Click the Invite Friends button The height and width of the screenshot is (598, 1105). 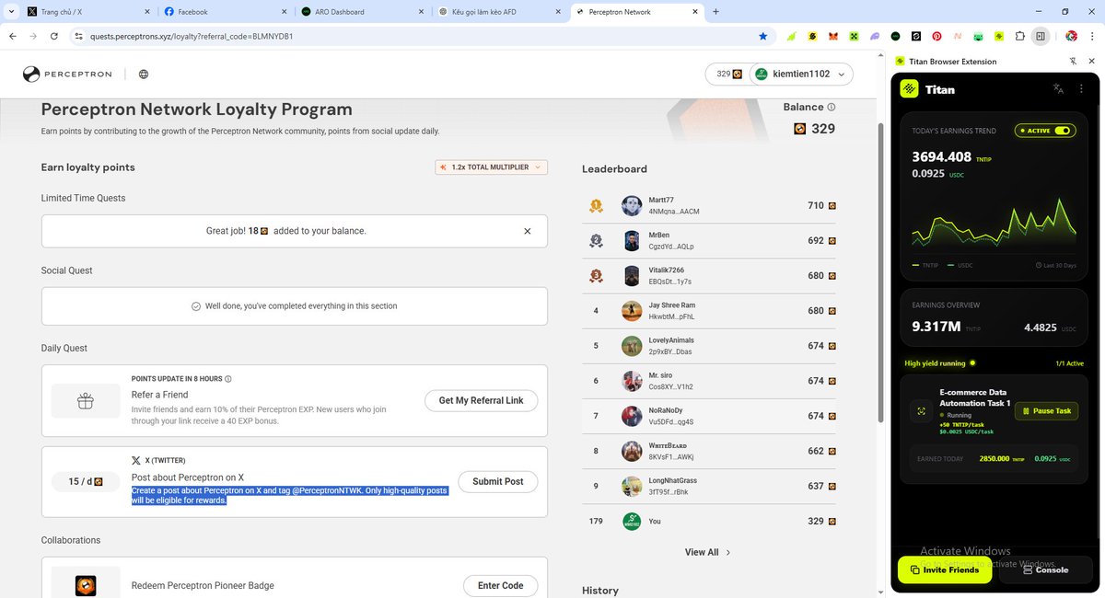[x=945, y=569]
